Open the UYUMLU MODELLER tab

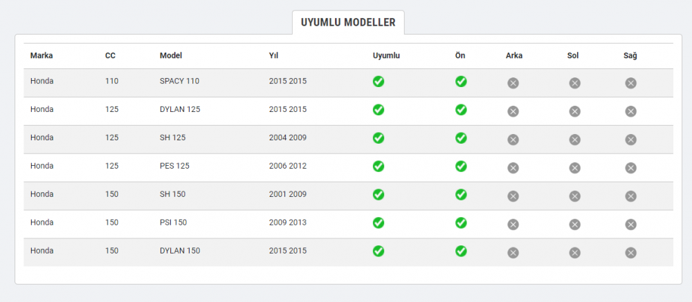click(x=348, y=23)
